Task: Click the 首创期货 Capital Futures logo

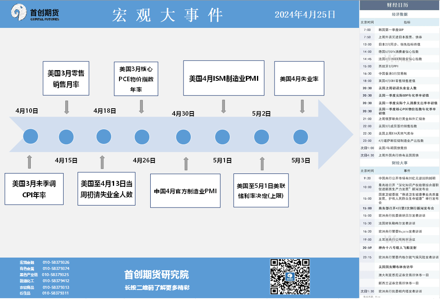Action: click(x=35, y=12)
